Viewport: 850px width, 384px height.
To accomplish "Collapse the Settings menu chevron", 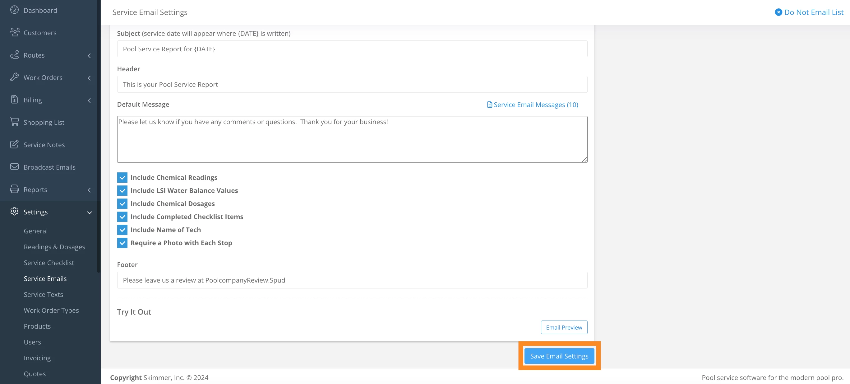I will pos(89,212).
